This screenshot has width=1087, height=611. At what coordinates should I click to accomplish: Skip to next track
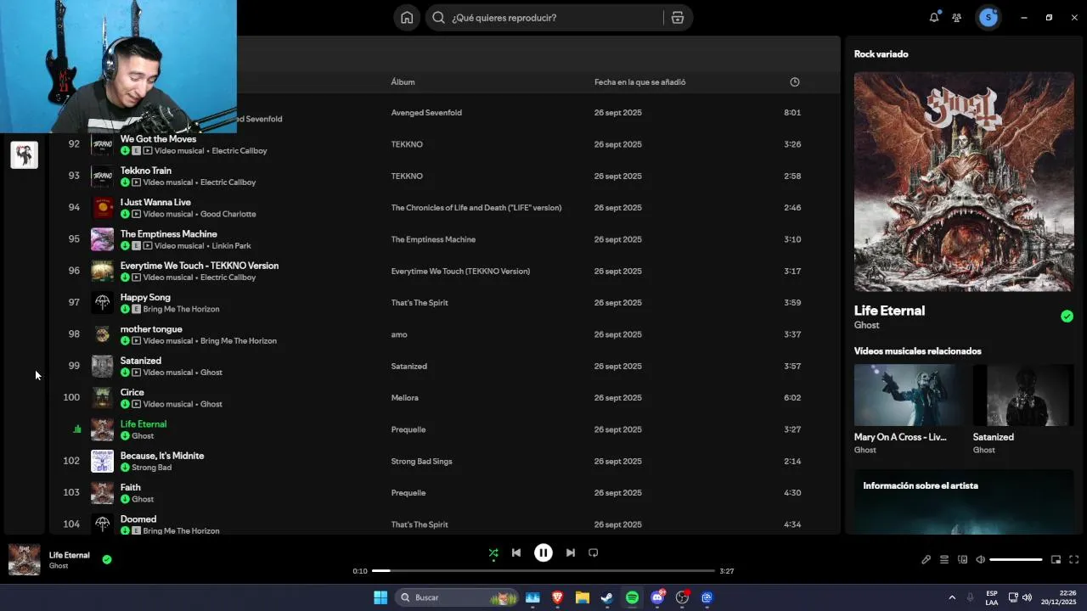click(x=571, y=552)
